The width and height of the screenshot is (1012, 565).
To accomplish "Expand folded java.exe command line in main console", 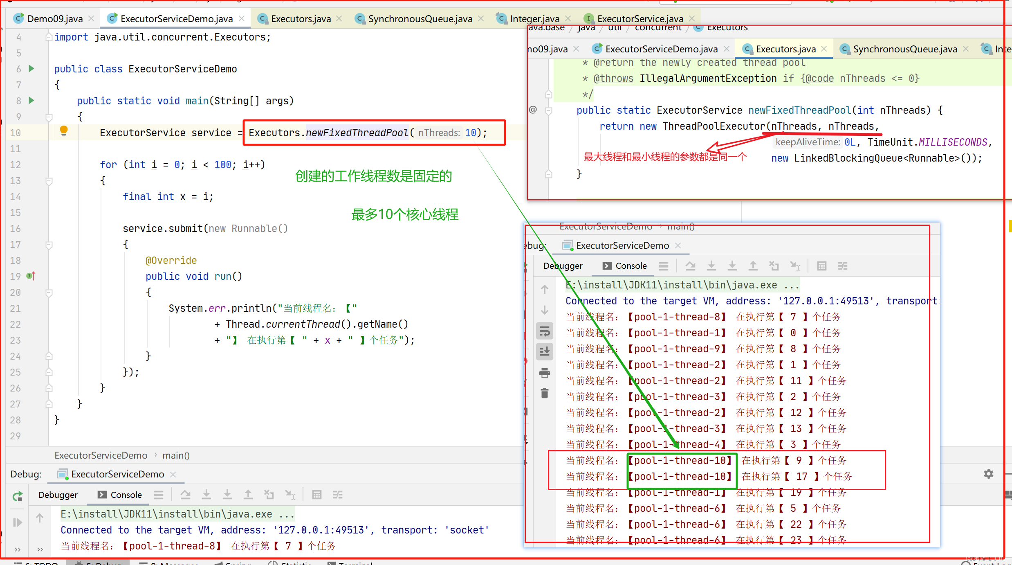I will point(177,514).
